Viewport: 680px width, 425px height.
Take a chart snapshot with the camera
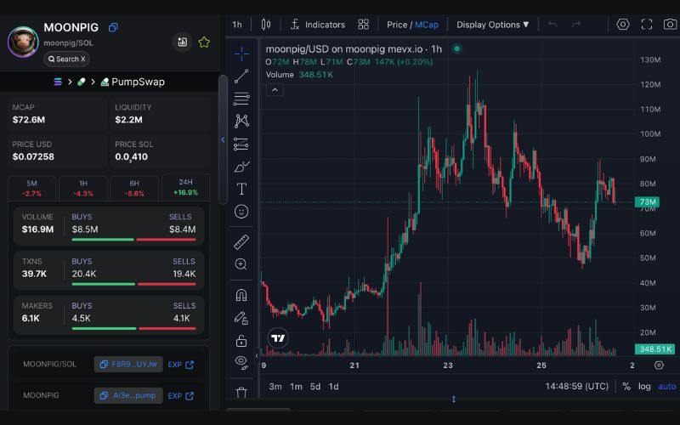(671, 25)
